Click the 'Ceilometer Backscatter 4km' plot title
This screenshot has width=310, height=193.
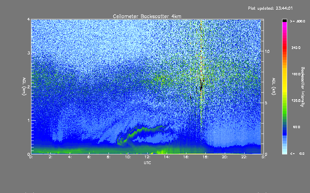pyautogui.click(x=147, y=16)
